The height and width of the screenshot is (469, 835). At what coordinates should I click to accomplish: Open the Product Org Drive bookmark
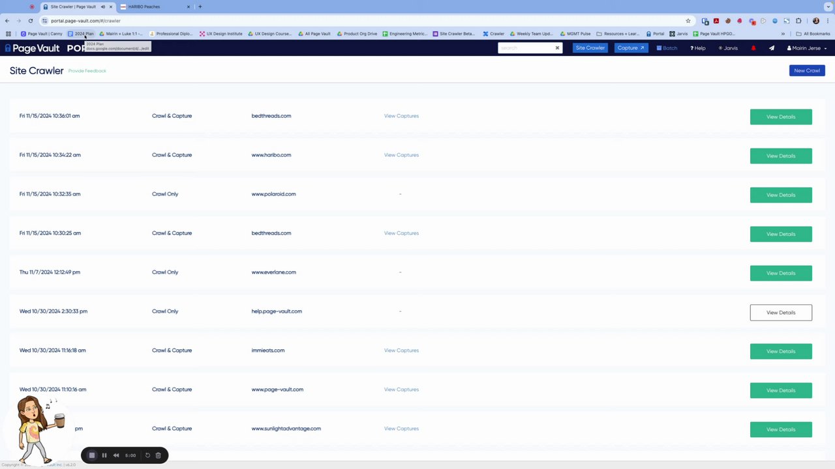(357, 34)
